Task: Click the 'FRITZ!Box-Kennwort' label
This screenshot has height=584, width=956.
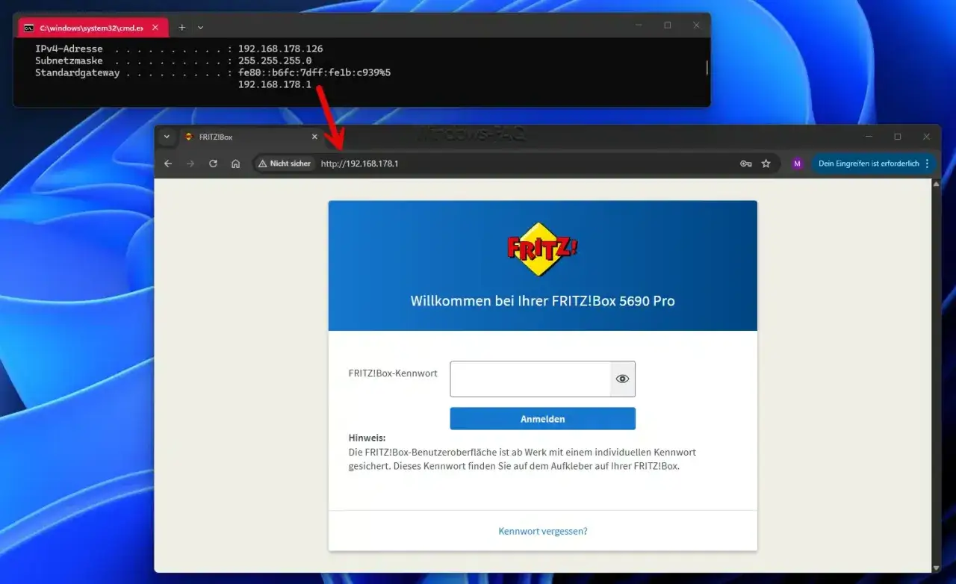Action: (x=393, y=373)
